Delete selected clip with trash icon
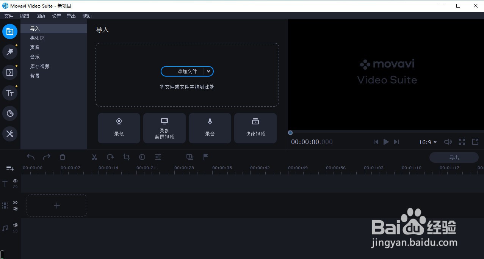The image size is (484, 259). tap(63, 157)
